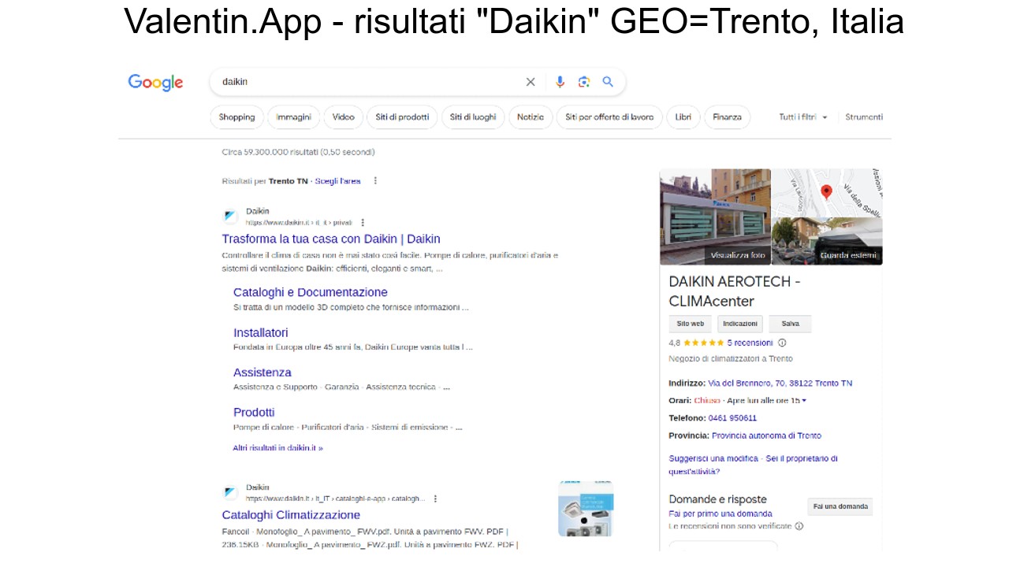
Task: Open the map thumbnail in knowledge panel
Action: [x=828, y=192]
